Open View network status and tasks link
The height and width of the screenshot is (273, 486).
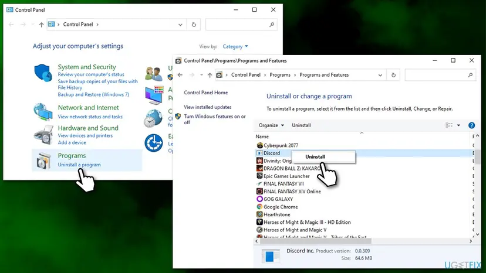[x=90, y=117]
